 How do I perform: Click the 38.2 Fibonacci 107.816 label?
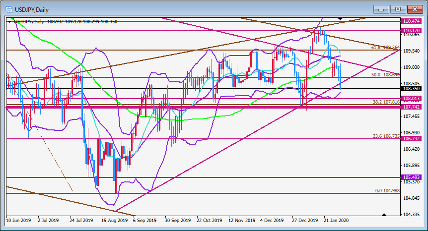pyautogui.click(x=386, y=102)
